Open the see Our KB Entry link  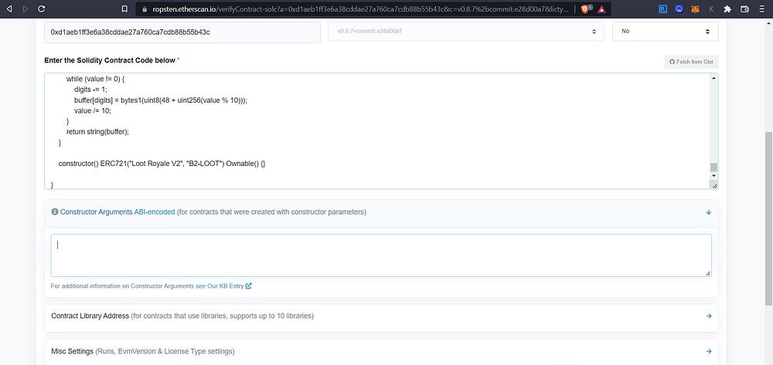224,286
